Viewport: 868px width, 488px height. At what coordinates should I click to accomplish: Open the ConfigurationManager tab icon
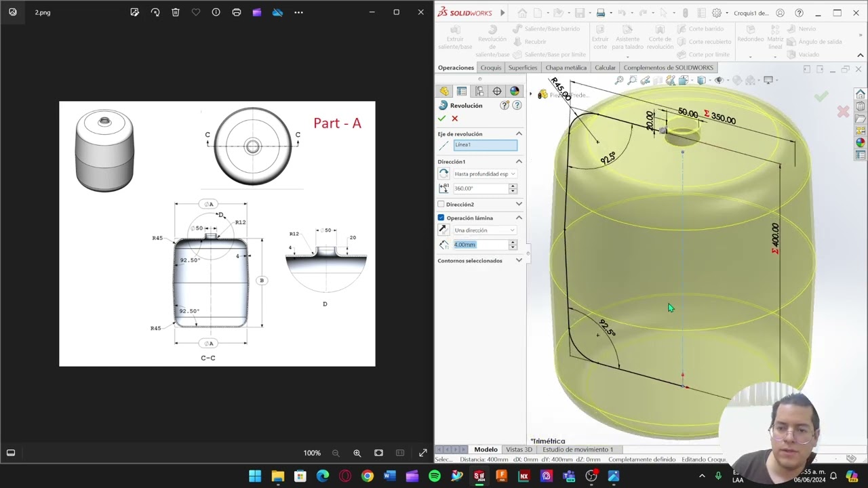click(479, 91)
